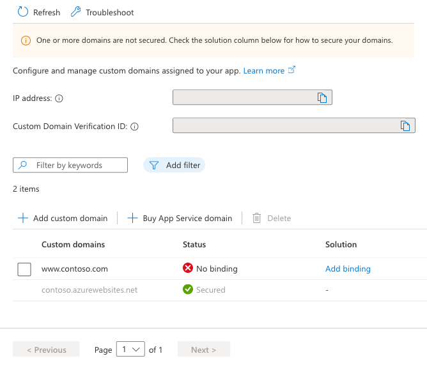Open Troubleshoot wrench tool

pos(76,12)
